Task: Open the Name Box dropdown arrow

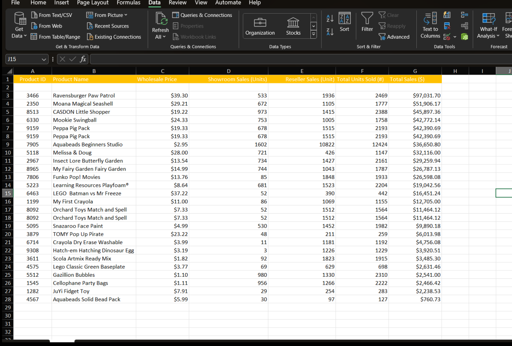Action: click(45, 59)
